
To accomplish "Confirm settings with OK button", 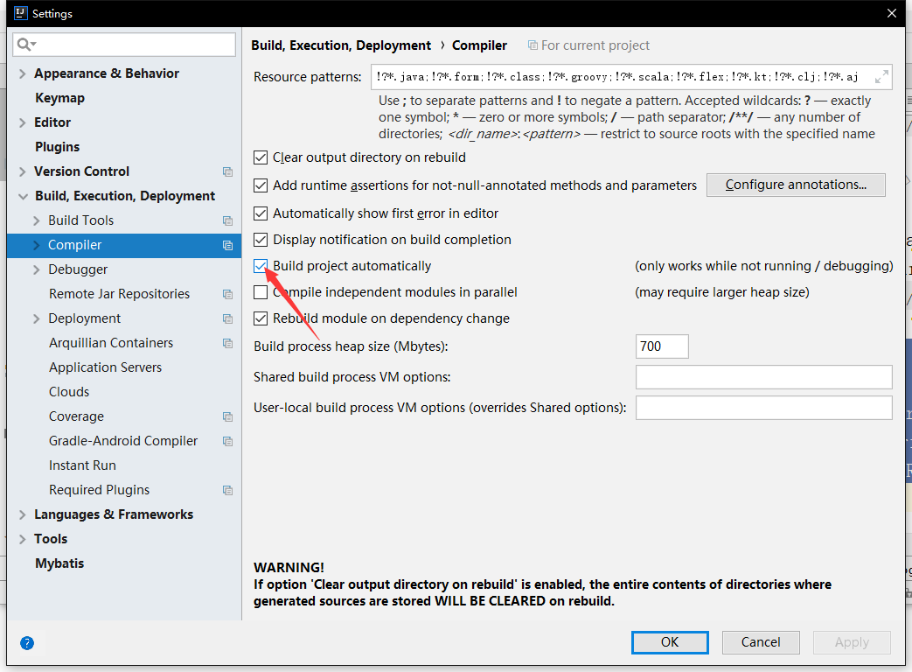I will pyautogui.click(x=670, y=642).
